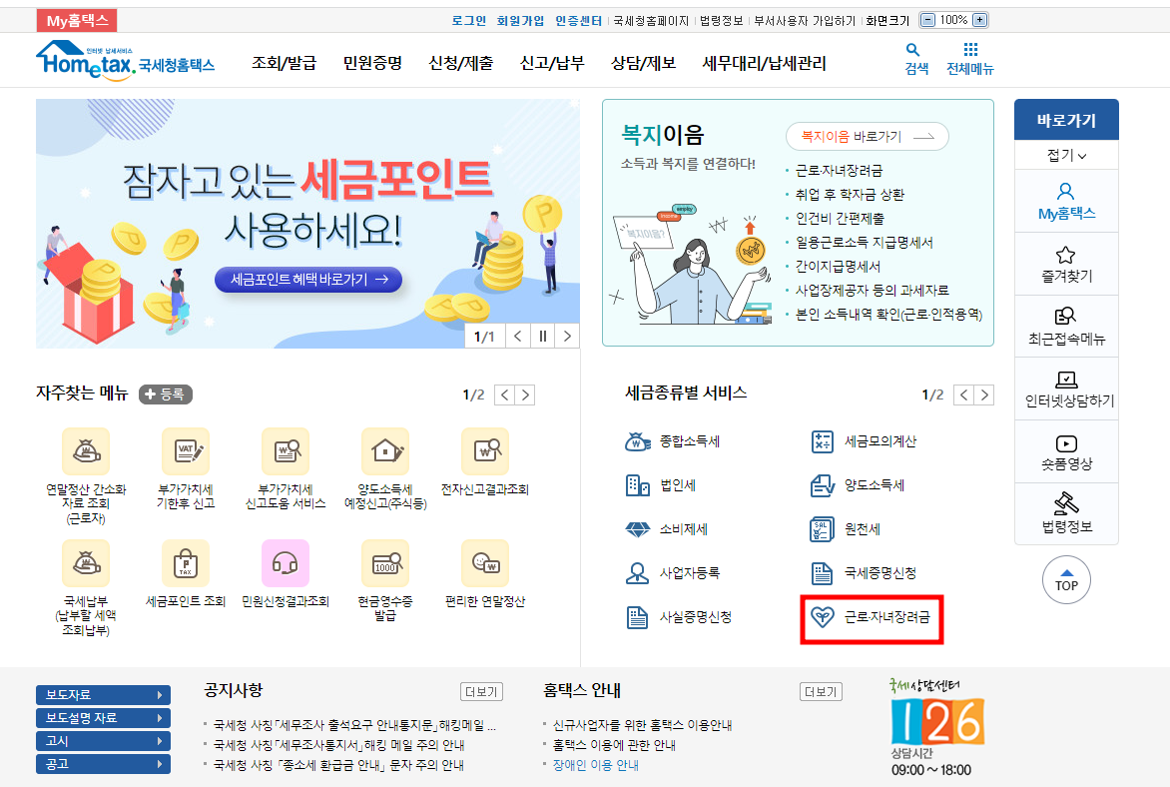Click the Hometax 국세청홈택스 logo
Image resolution: width=1170 pixels, height=787 pixels.
126,60
